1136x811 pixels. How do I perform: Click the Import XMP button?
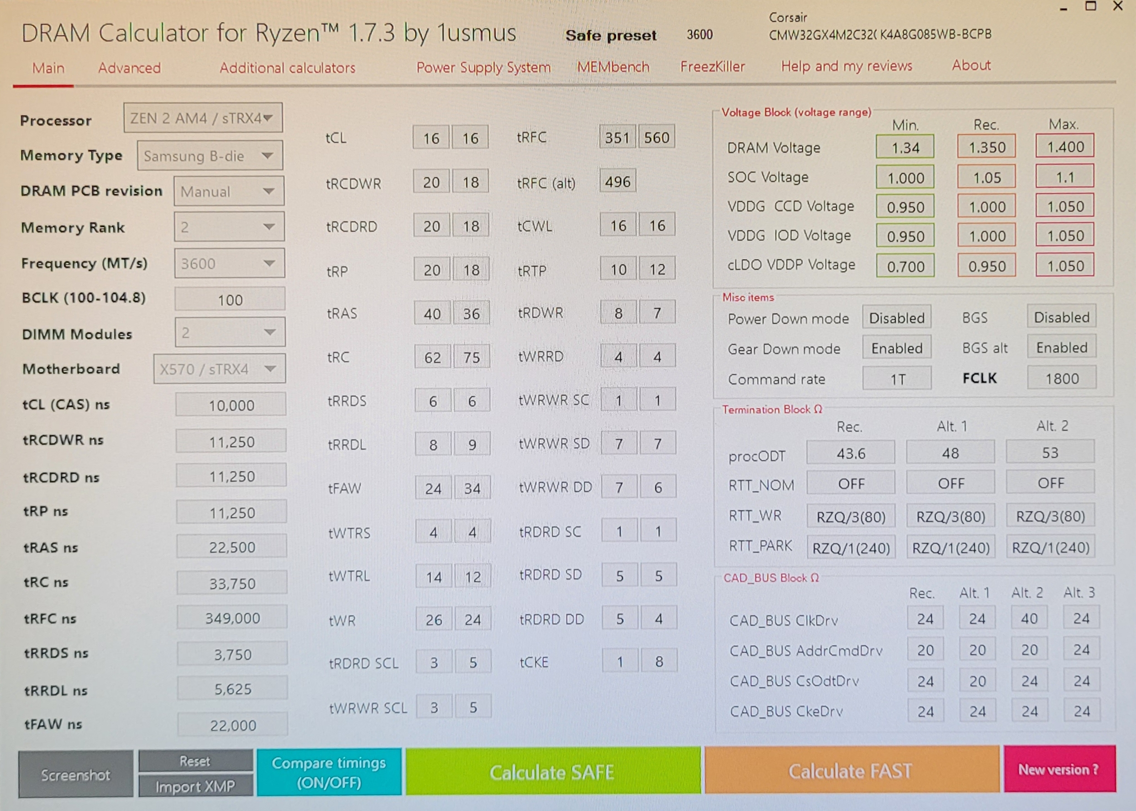195,786
